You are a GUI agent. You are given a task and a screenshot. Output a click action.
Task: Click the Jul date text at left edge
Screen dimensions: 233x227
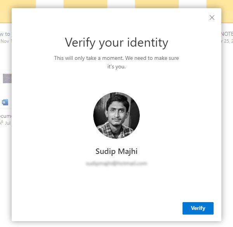(x=8, y=123)
